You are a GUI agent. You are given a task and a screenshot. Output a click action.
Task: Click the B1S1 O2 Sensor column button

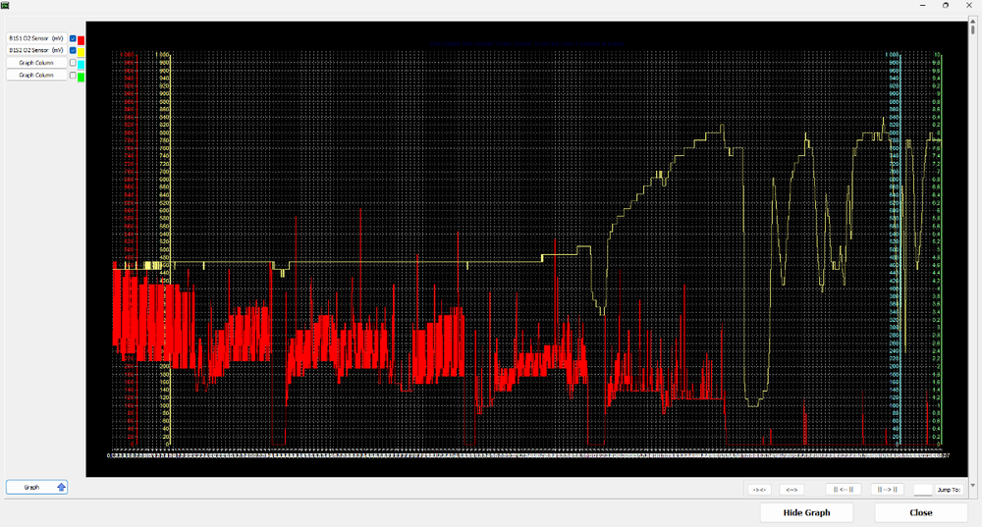[x=36, y=38]
